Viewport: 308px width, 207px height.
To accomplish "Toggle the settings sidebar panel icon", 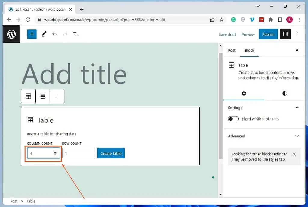I will (285, 34).
